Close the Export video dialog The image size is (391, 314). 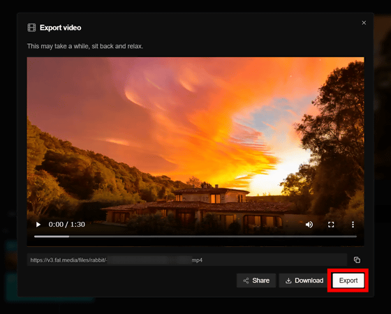[364, 22]
